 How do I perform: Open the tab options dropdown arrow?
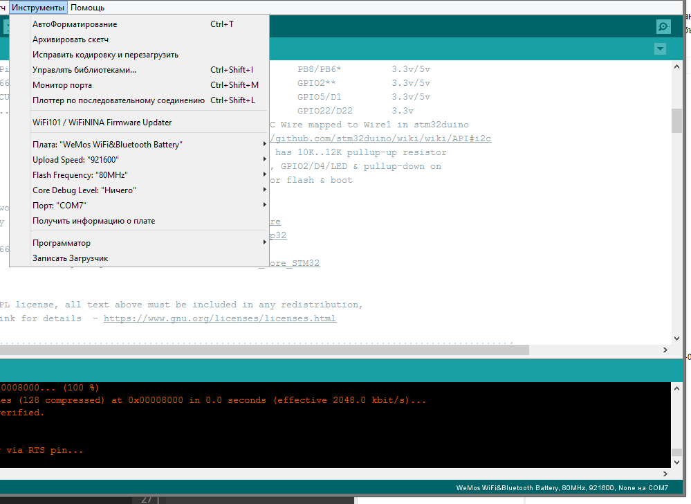tap(660, 49)
